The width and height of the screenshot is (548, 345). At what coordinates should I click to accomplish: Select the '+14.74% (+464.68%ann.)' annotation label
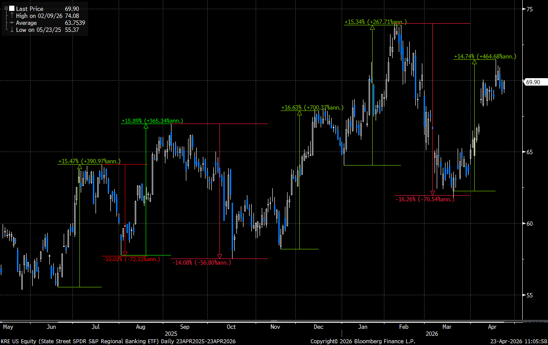(x=485, y=56)
